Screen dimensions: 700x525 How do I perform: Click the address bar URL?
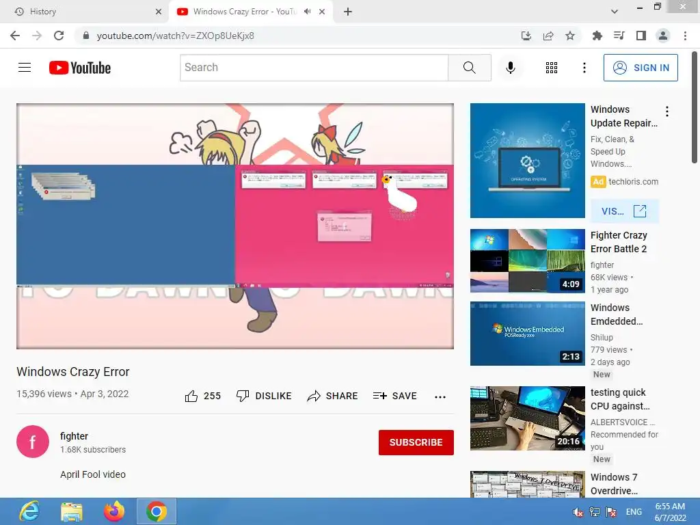pos(176,36)
